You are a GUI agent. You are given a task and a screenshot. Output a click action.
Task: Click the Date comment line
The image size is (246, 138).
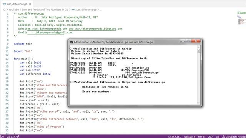tap(50, 21)
